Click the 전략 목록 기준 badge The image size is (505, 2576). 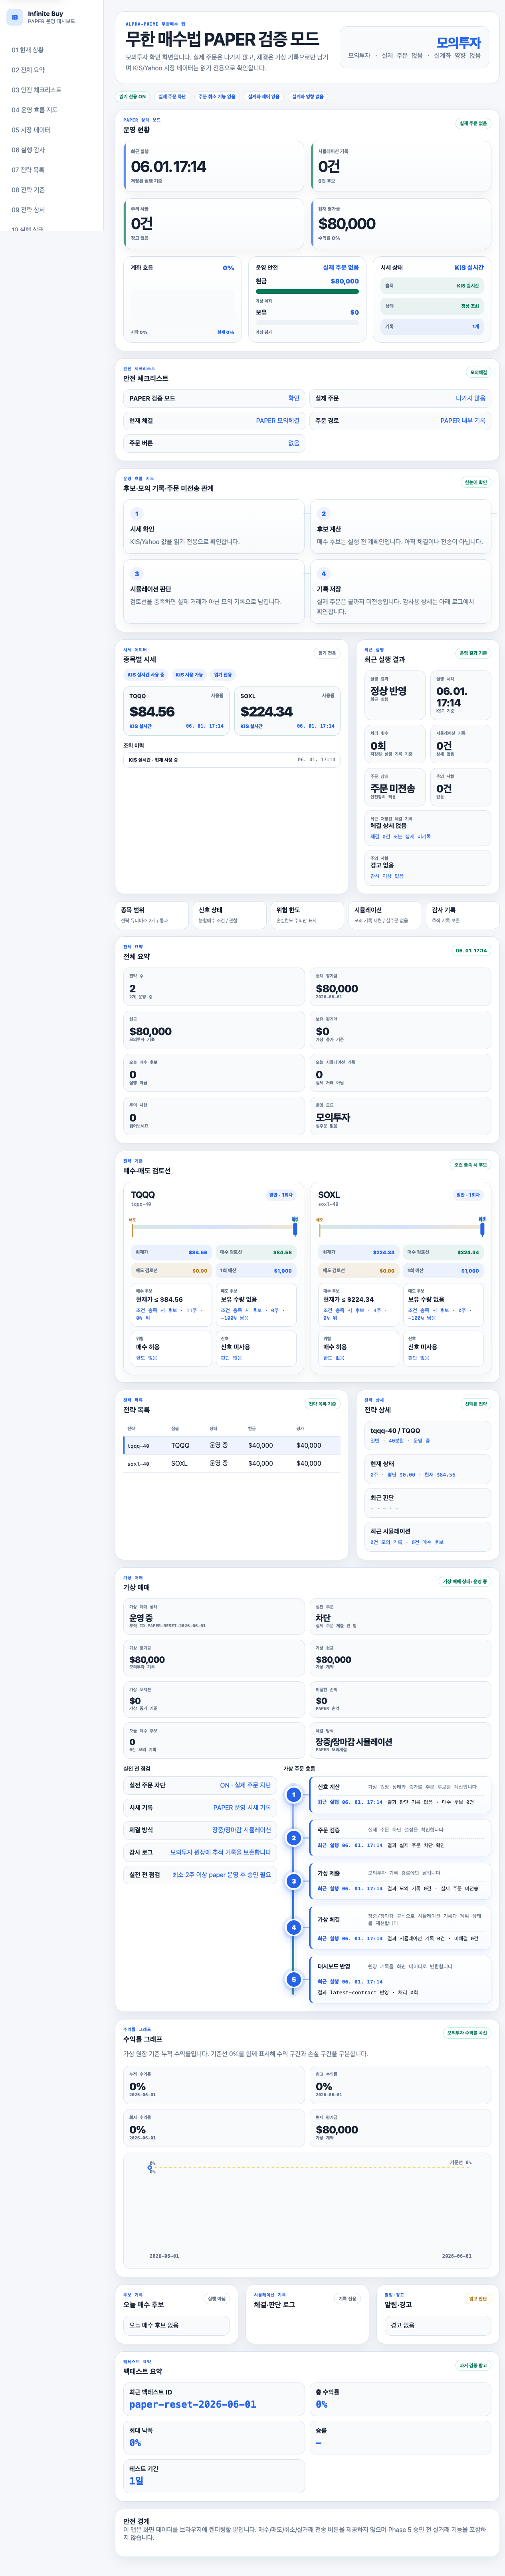click(323, 1404)
